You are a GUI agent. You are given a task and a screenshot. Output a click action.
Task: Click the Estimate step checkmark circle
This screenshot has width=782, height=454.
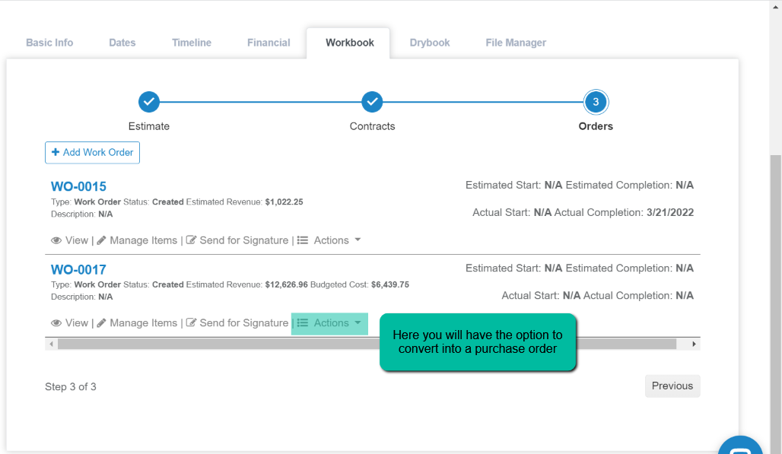click(149, 102)
